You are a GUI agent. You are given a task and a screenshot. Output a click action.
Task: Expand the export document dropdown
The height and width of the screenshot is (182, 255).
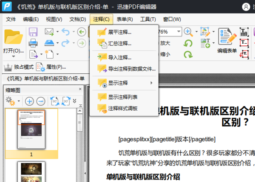(41, 54)
